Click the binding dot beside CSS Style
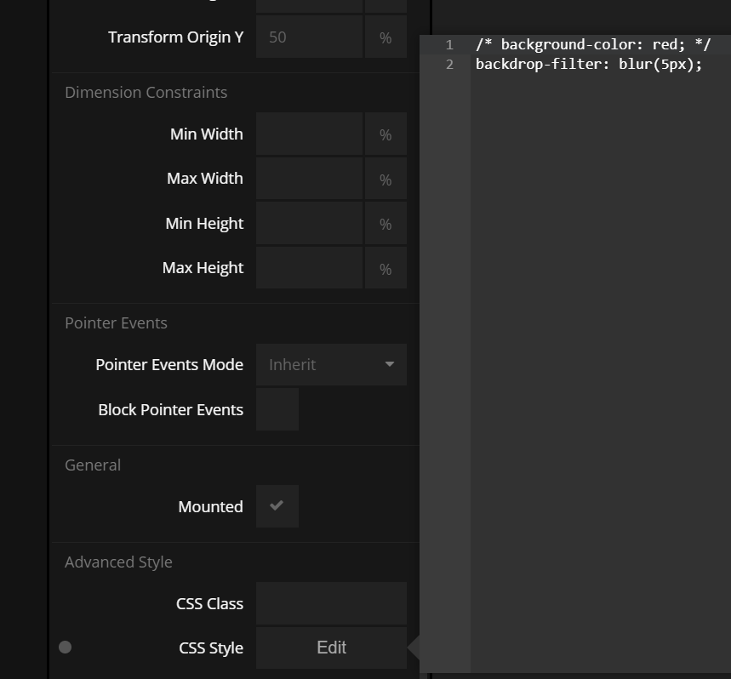This screenshot has height=679, width=731. point(66,648)
